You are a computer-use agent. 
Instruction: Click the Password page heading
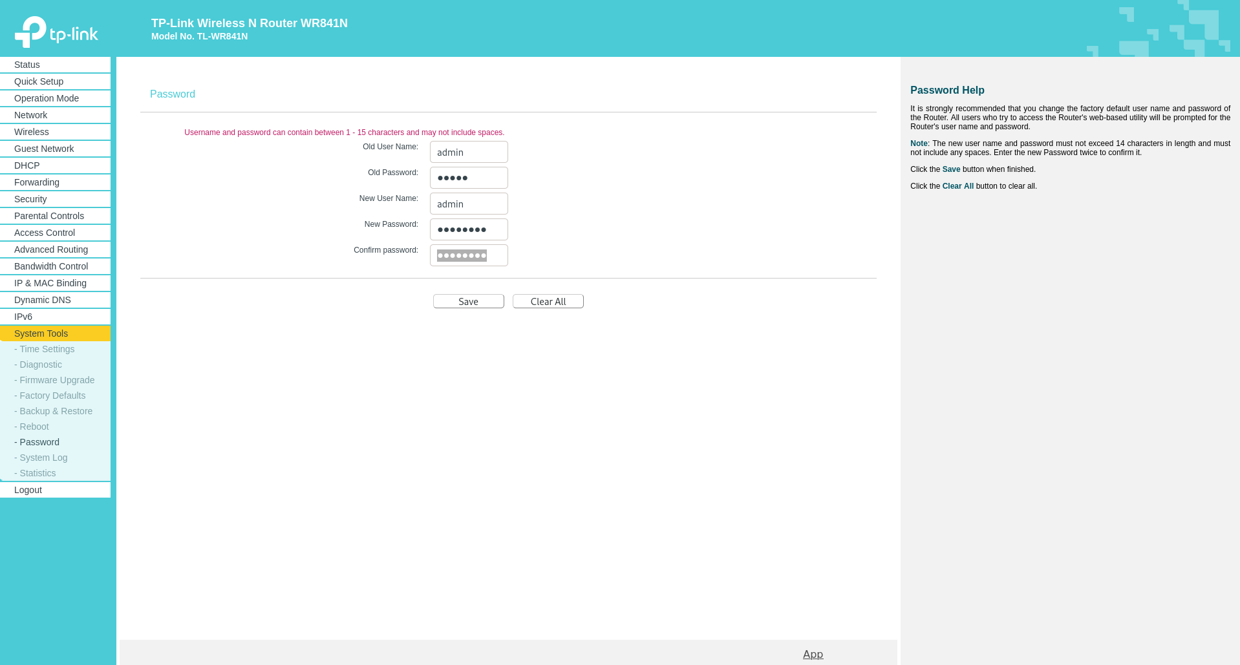173,94
